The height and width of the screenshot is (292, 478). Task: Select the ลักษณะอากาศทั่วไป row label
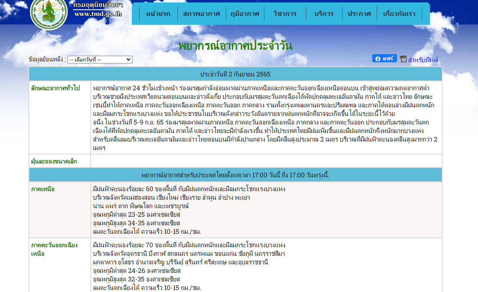click(55, 88)
